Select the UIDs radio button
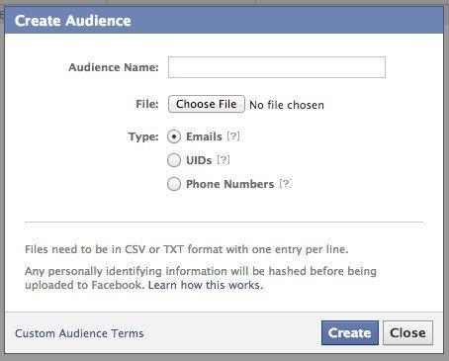The image size is (449, 361). 174,160
